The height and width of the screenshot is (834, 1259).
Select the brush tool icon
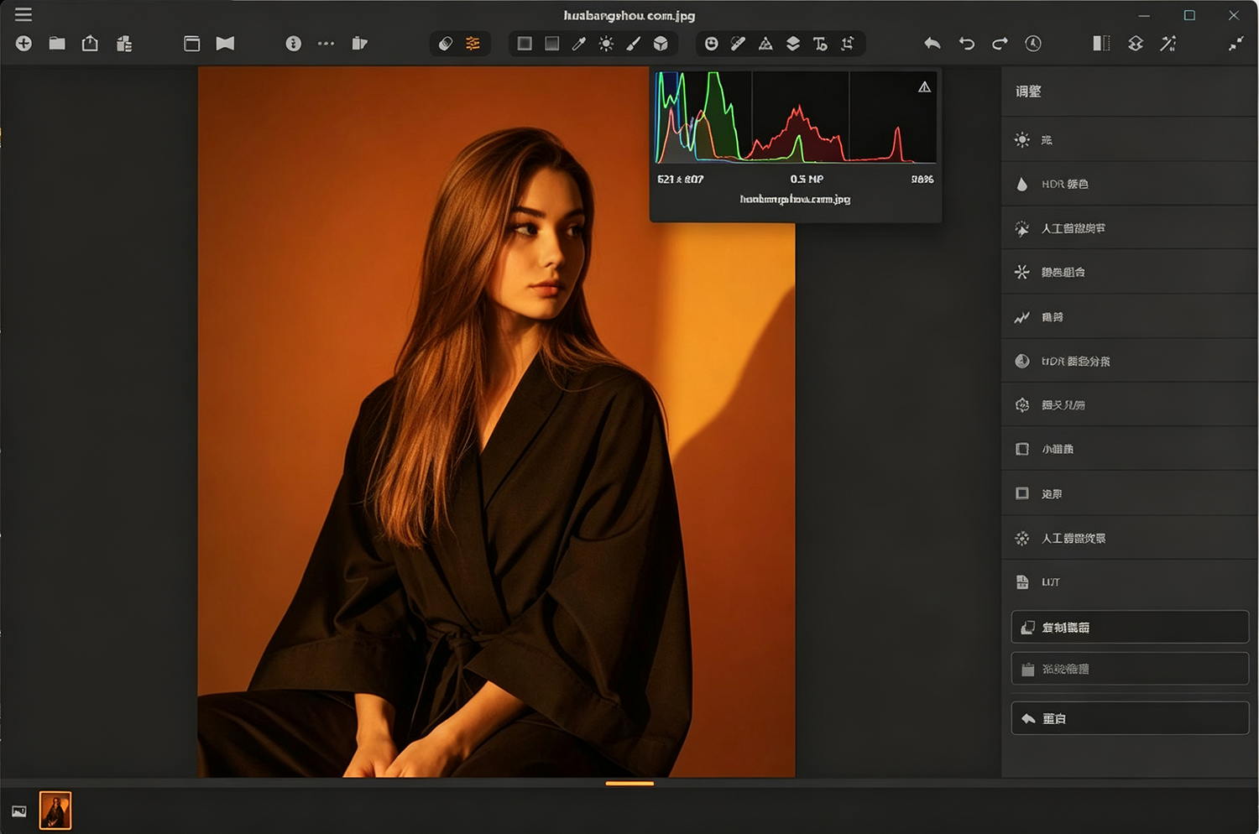coord(634,44)
